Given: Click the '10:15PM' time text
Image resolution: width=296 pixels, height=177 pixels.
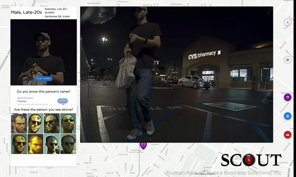Looking at the screenshot, I should pos(49,13).
